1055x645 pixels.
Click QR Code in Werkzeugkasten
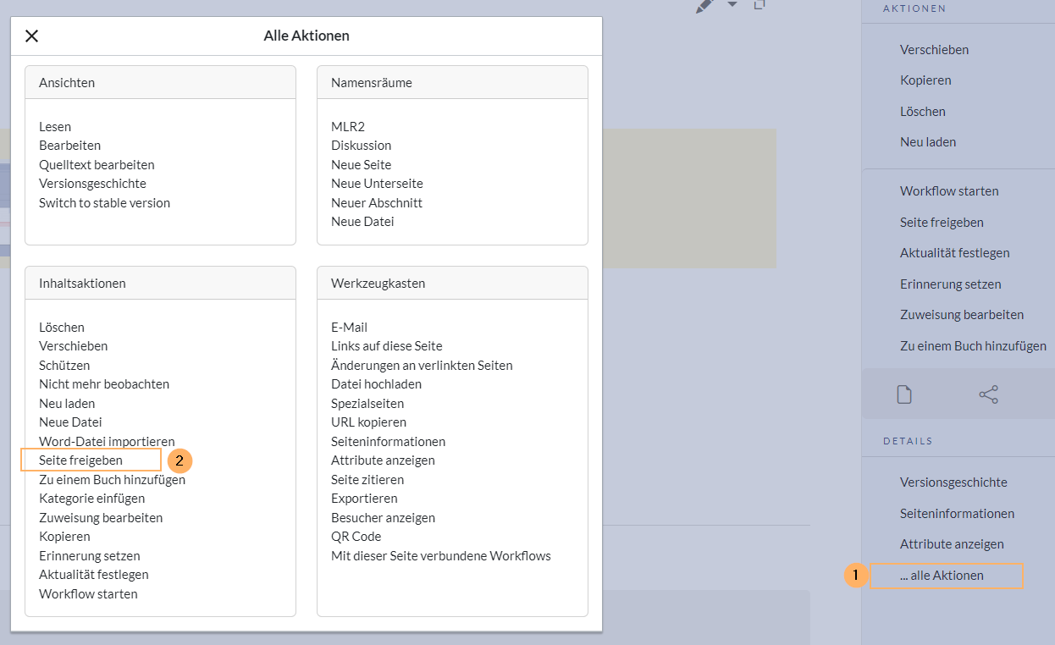(x=356, y=537)
